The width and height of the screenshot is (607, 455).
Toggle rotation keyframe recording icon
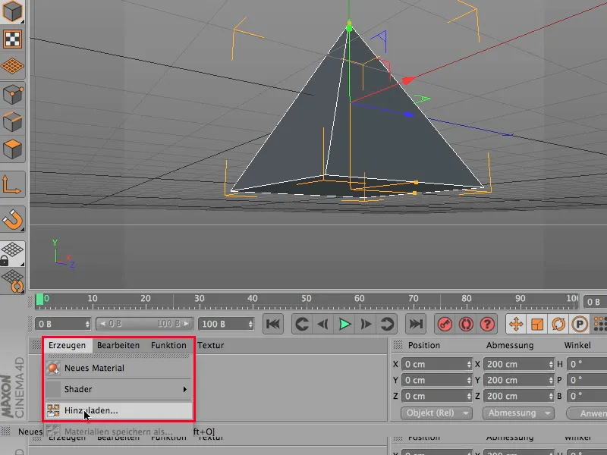point(558,324)
